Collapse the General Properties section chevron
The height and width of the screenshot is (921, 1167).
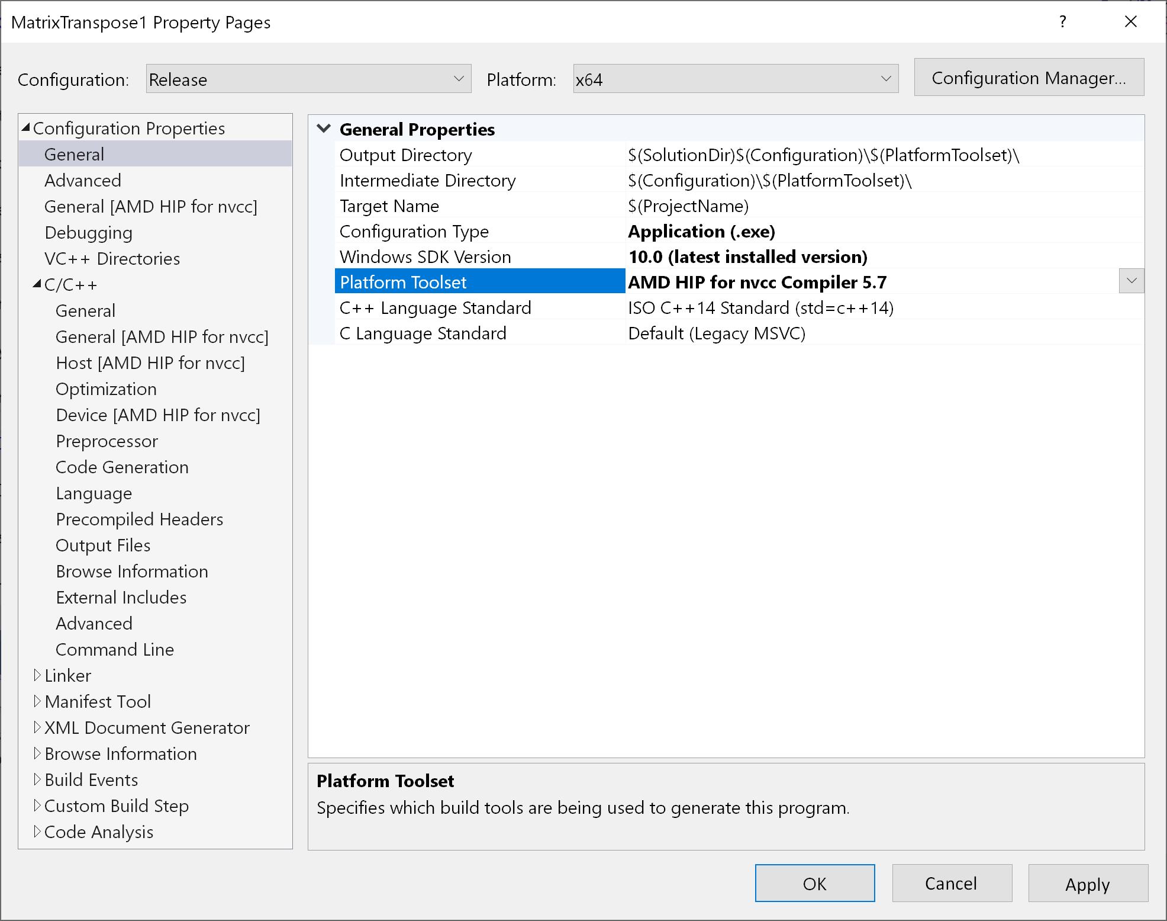(324, 129)
